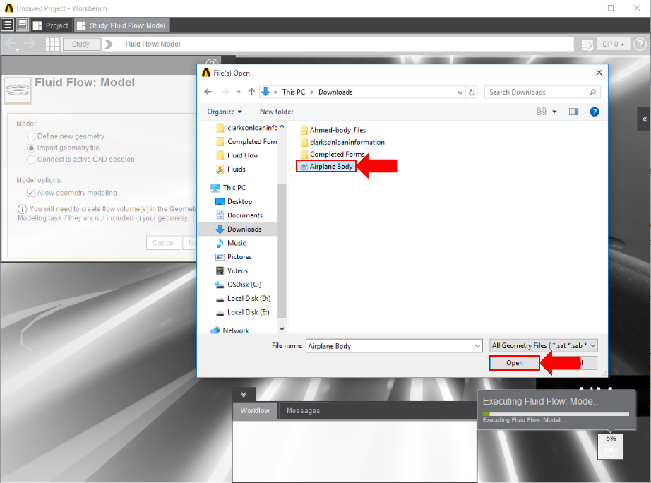The width and height of the screenshot is (651, 483).
Task: Collapse the bottom workflow panel chevron
Action: [244, 395]
